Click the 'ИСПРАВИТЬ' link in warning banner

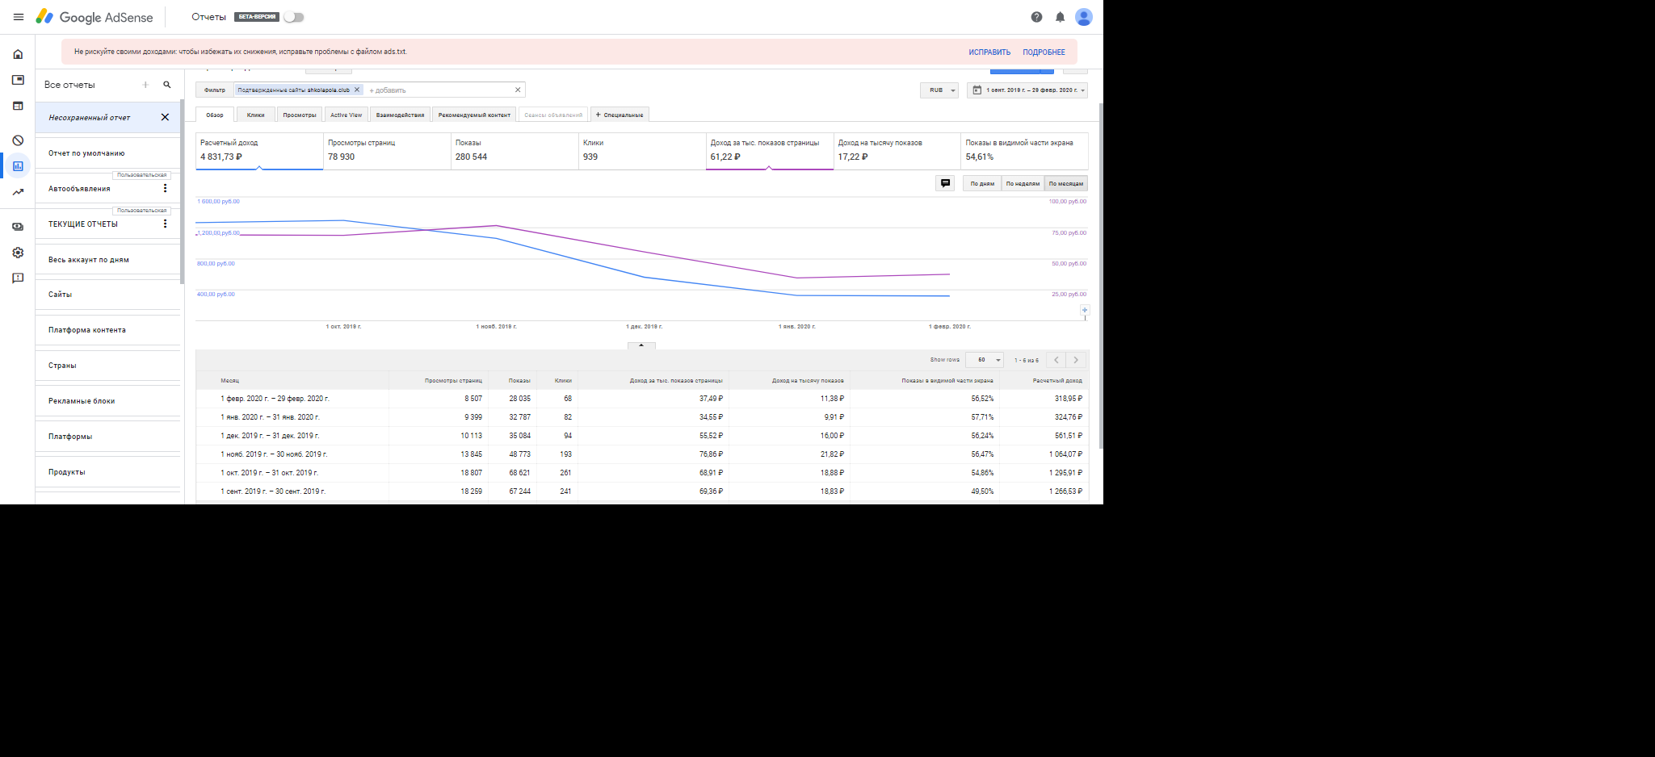[x=989, y=52]
